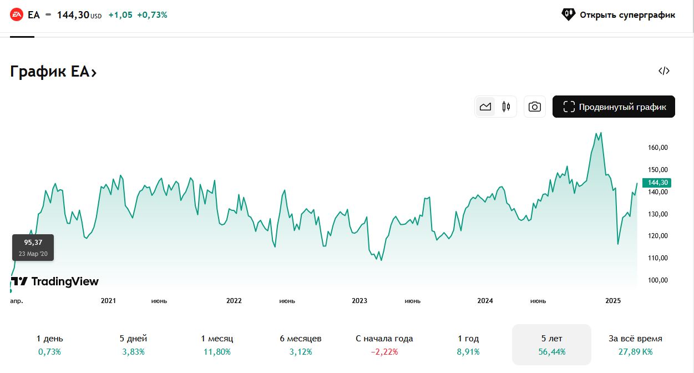Click the 150,00 price axis label
This screenshot has width=694, height=373.
click(658, 170)
